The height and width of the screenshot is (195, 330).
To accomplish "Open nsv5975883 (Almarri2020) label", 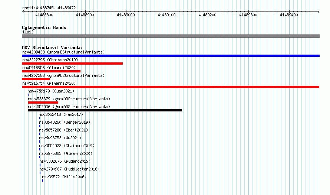I will coord(66,153).
